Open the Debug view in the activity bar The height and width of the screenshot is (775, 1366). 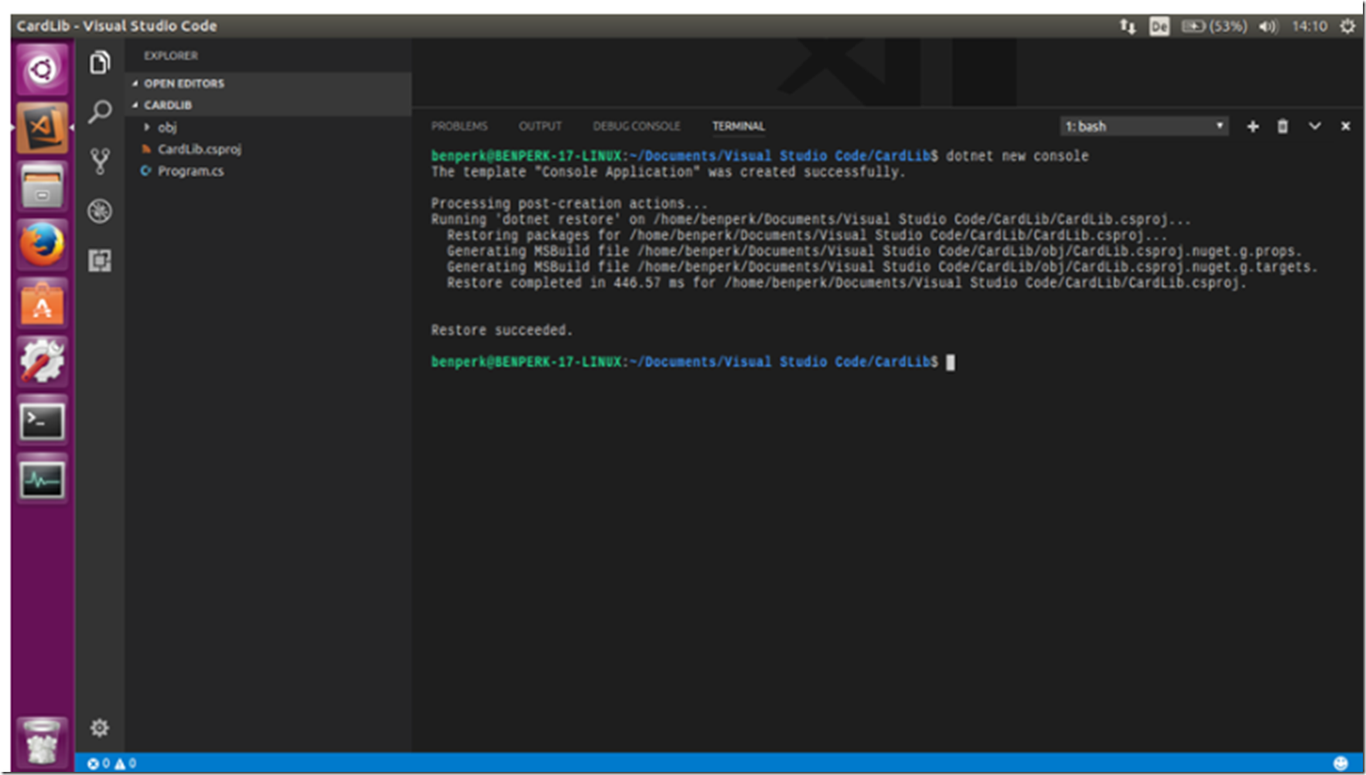pos(100,210)
